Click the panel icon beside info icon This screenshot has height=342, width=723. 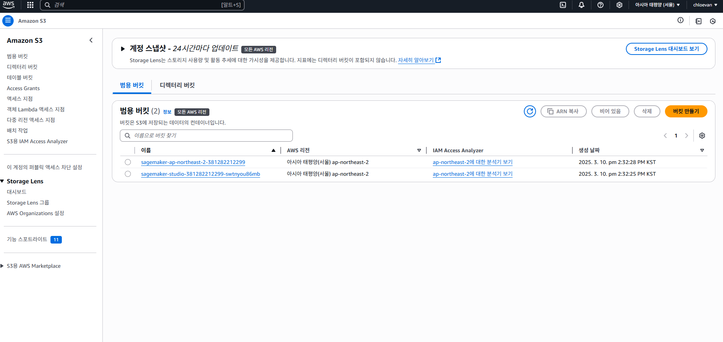[698, 21]
